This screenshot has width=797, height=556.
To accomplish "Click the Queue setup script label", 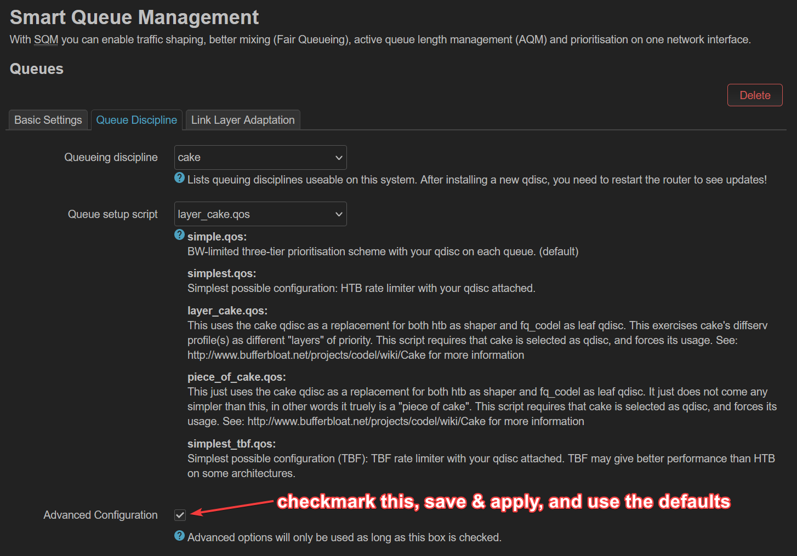I will tap(112, 214).
